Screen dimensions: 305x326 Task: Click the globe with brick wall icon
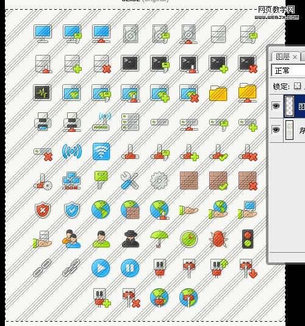[x=130, y=209]
